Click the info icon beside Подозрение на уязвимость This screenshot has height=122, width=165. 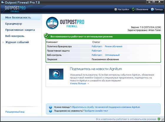pos(50,111)
